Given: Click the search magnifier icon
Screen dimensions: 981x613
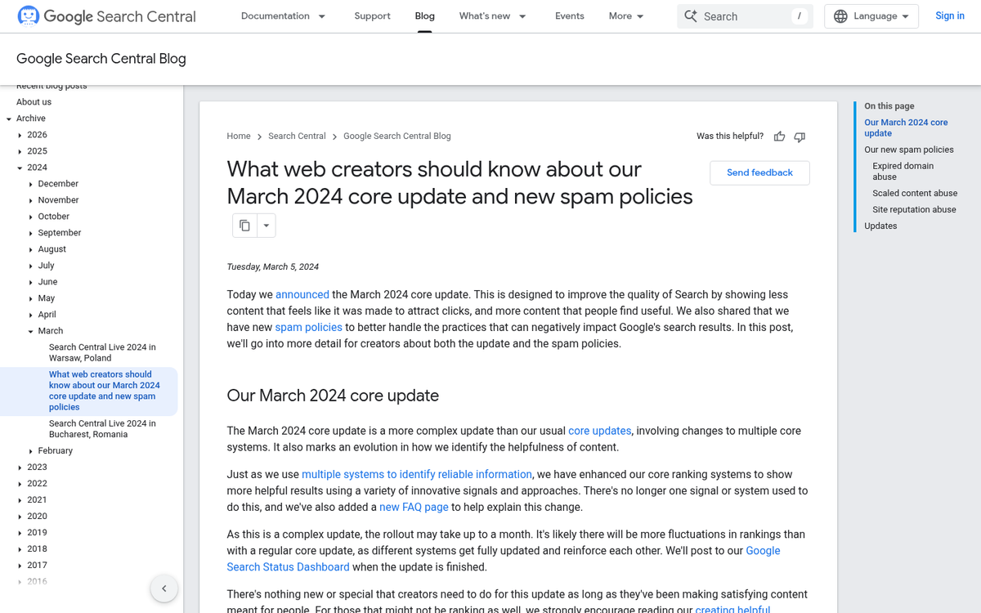Looking at the screenshot, I should [x=691, y=16].
